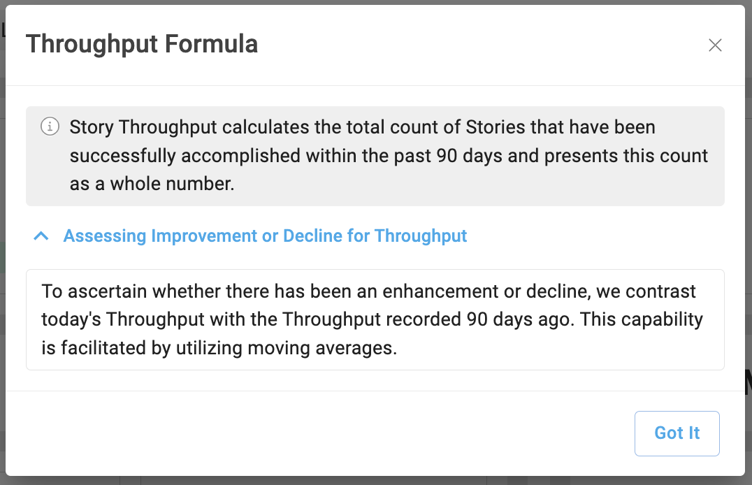The image size is (752, 485).
Task: Dismiss dialog with the Got It button
Action: [677, 433]
